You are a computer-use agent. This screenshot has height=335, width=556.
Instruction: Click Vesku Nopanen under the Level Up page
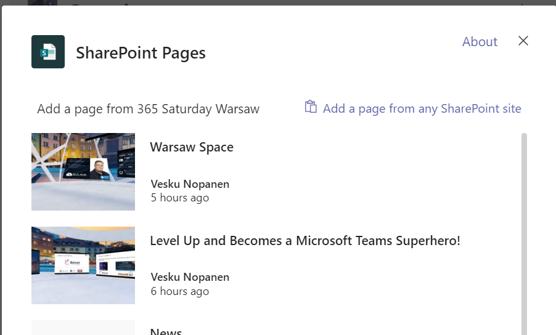click(x=190, y=277)
